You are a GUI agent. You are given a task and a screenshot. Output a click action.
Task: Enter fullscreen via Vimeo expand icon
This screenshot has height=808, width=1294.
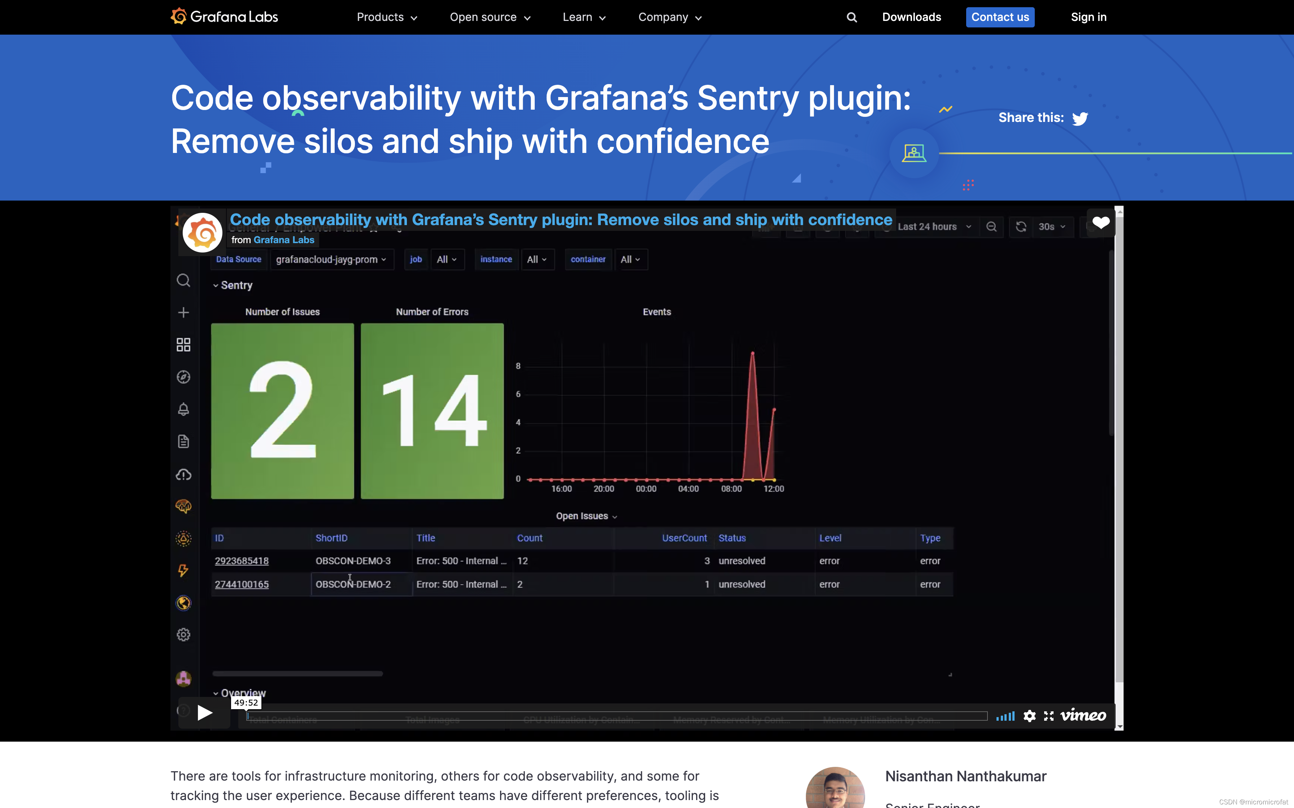pyautogui.click(x=1048, y=716)
